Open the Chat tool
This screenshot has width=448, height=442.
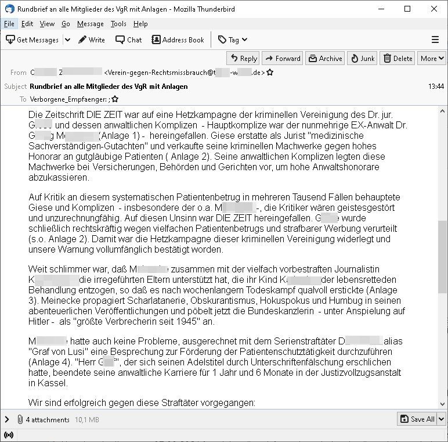coord(129,39)
